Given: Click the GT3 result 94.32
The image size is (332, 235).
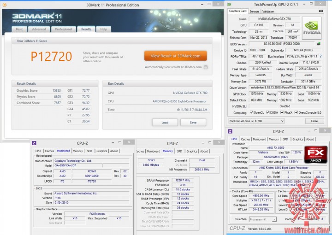Looking at the screenshot, I should [86, 103].
